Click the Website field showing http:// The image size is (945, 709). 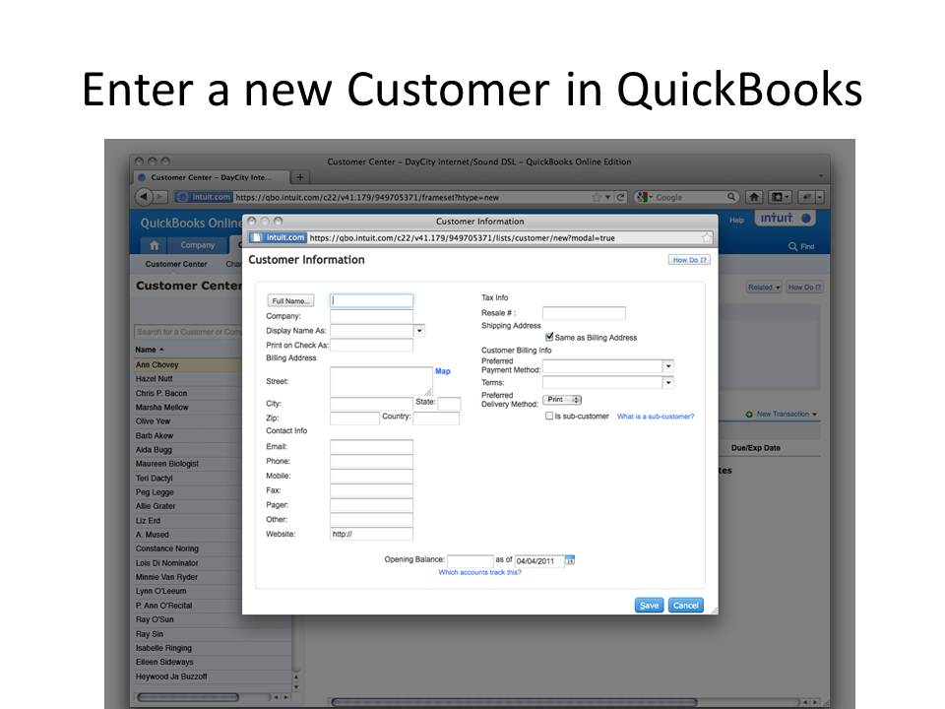(371, 534)
